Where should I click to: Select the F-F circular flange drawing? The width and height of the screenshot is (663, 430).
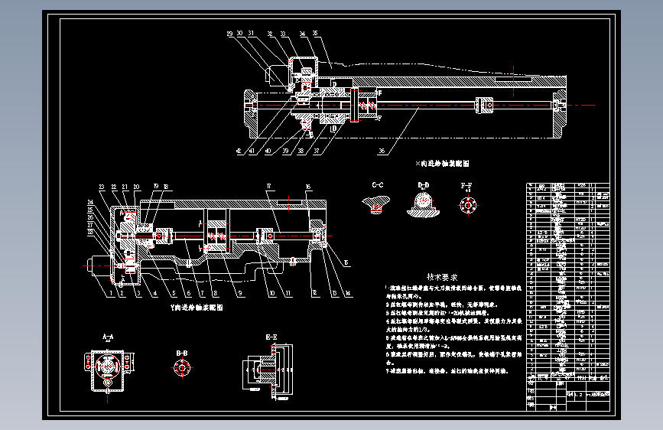(x=468, y=205)
